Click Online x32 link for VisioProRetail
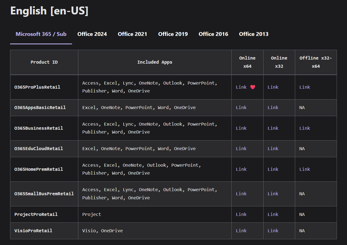This screenshot has height=245, width=347. [273, 231]
